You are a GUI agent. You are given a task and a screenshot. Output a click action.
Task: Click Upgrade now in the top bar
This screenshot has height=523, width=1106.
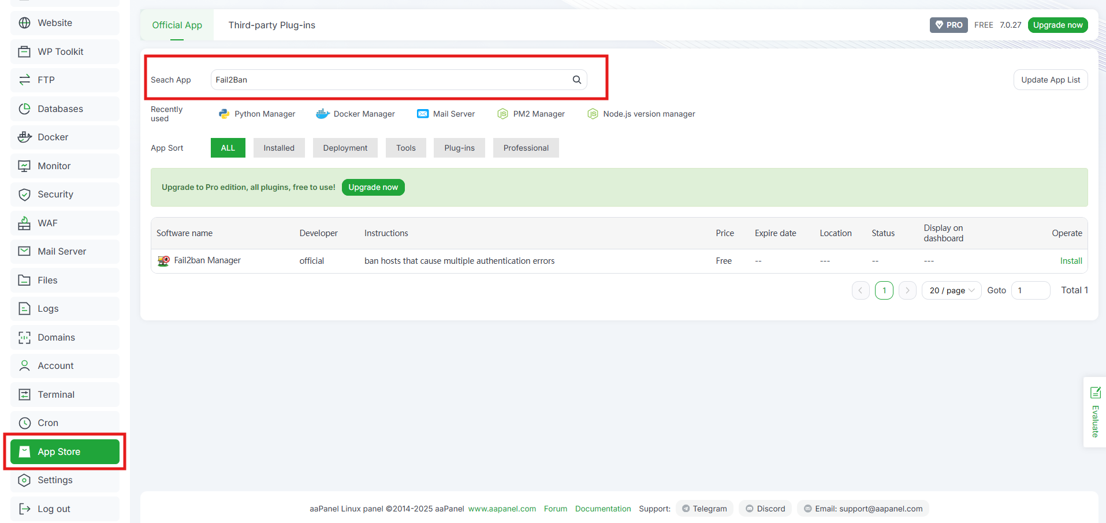coord(1057,25)
